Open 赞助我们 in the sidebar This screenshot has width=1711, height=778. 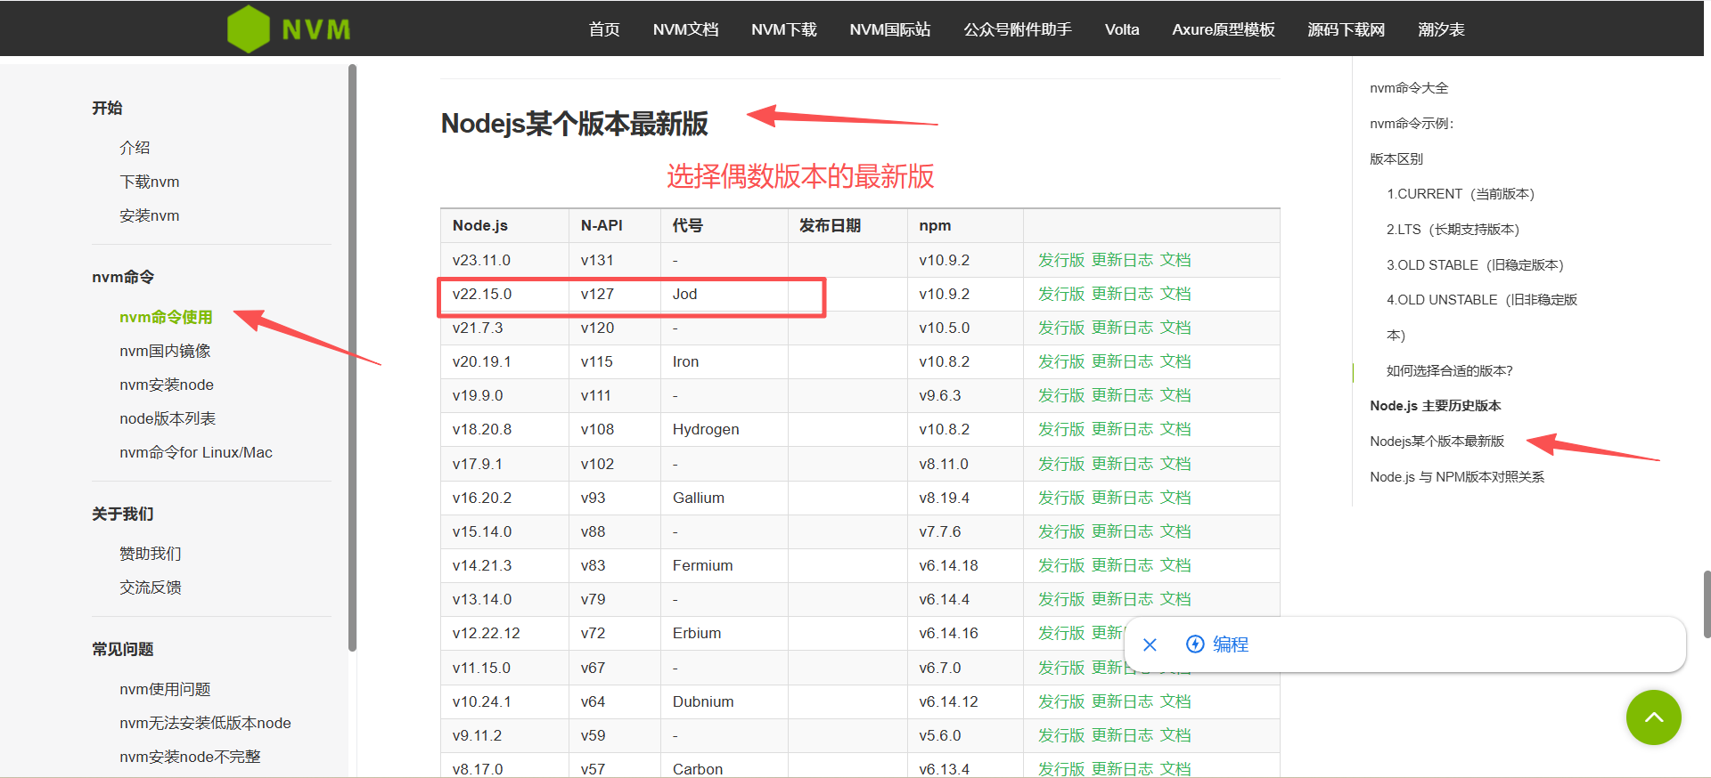pos(151,554)
